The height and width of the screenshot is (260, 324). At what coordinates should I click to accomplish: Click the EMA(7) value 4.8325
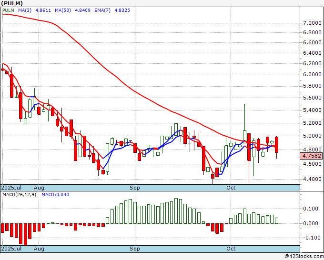[122, 10]
